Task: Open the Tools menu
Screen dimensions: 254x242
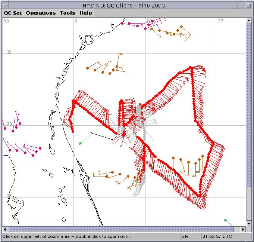Action: 68,13
